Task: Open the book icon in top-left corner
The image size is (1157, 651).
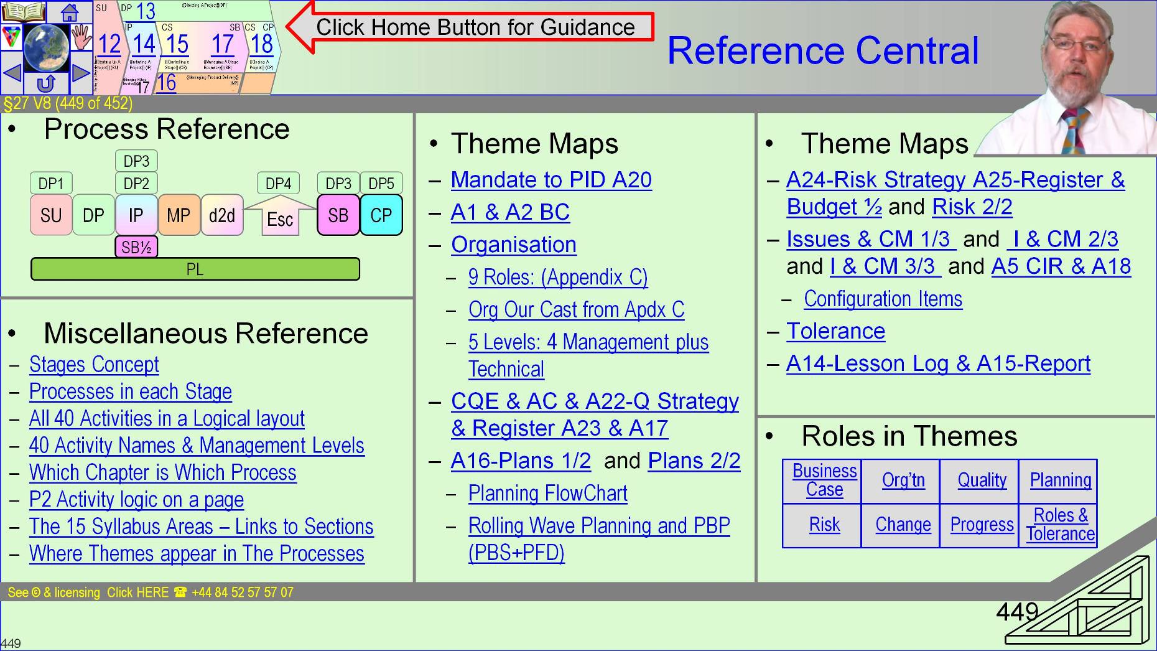Action: (x=23, y=11)
